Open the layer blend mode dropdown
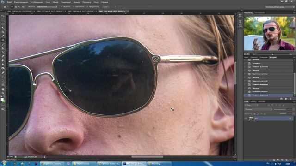 tap(259, 109)
